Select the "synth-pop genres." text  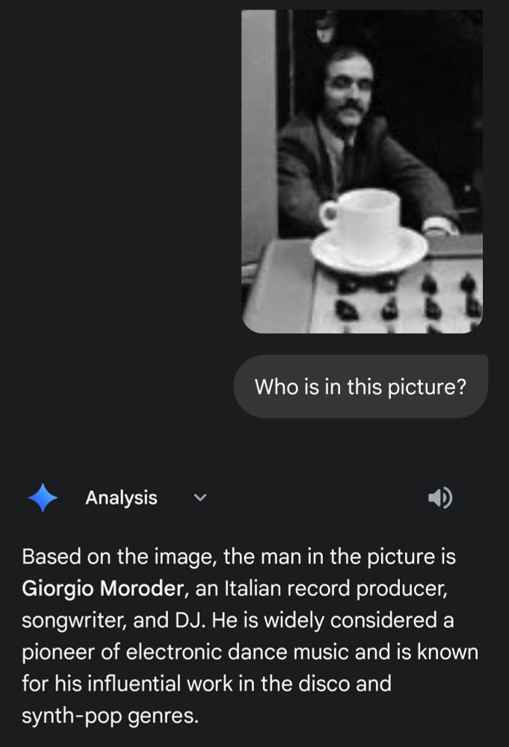[x=110, y=716]
